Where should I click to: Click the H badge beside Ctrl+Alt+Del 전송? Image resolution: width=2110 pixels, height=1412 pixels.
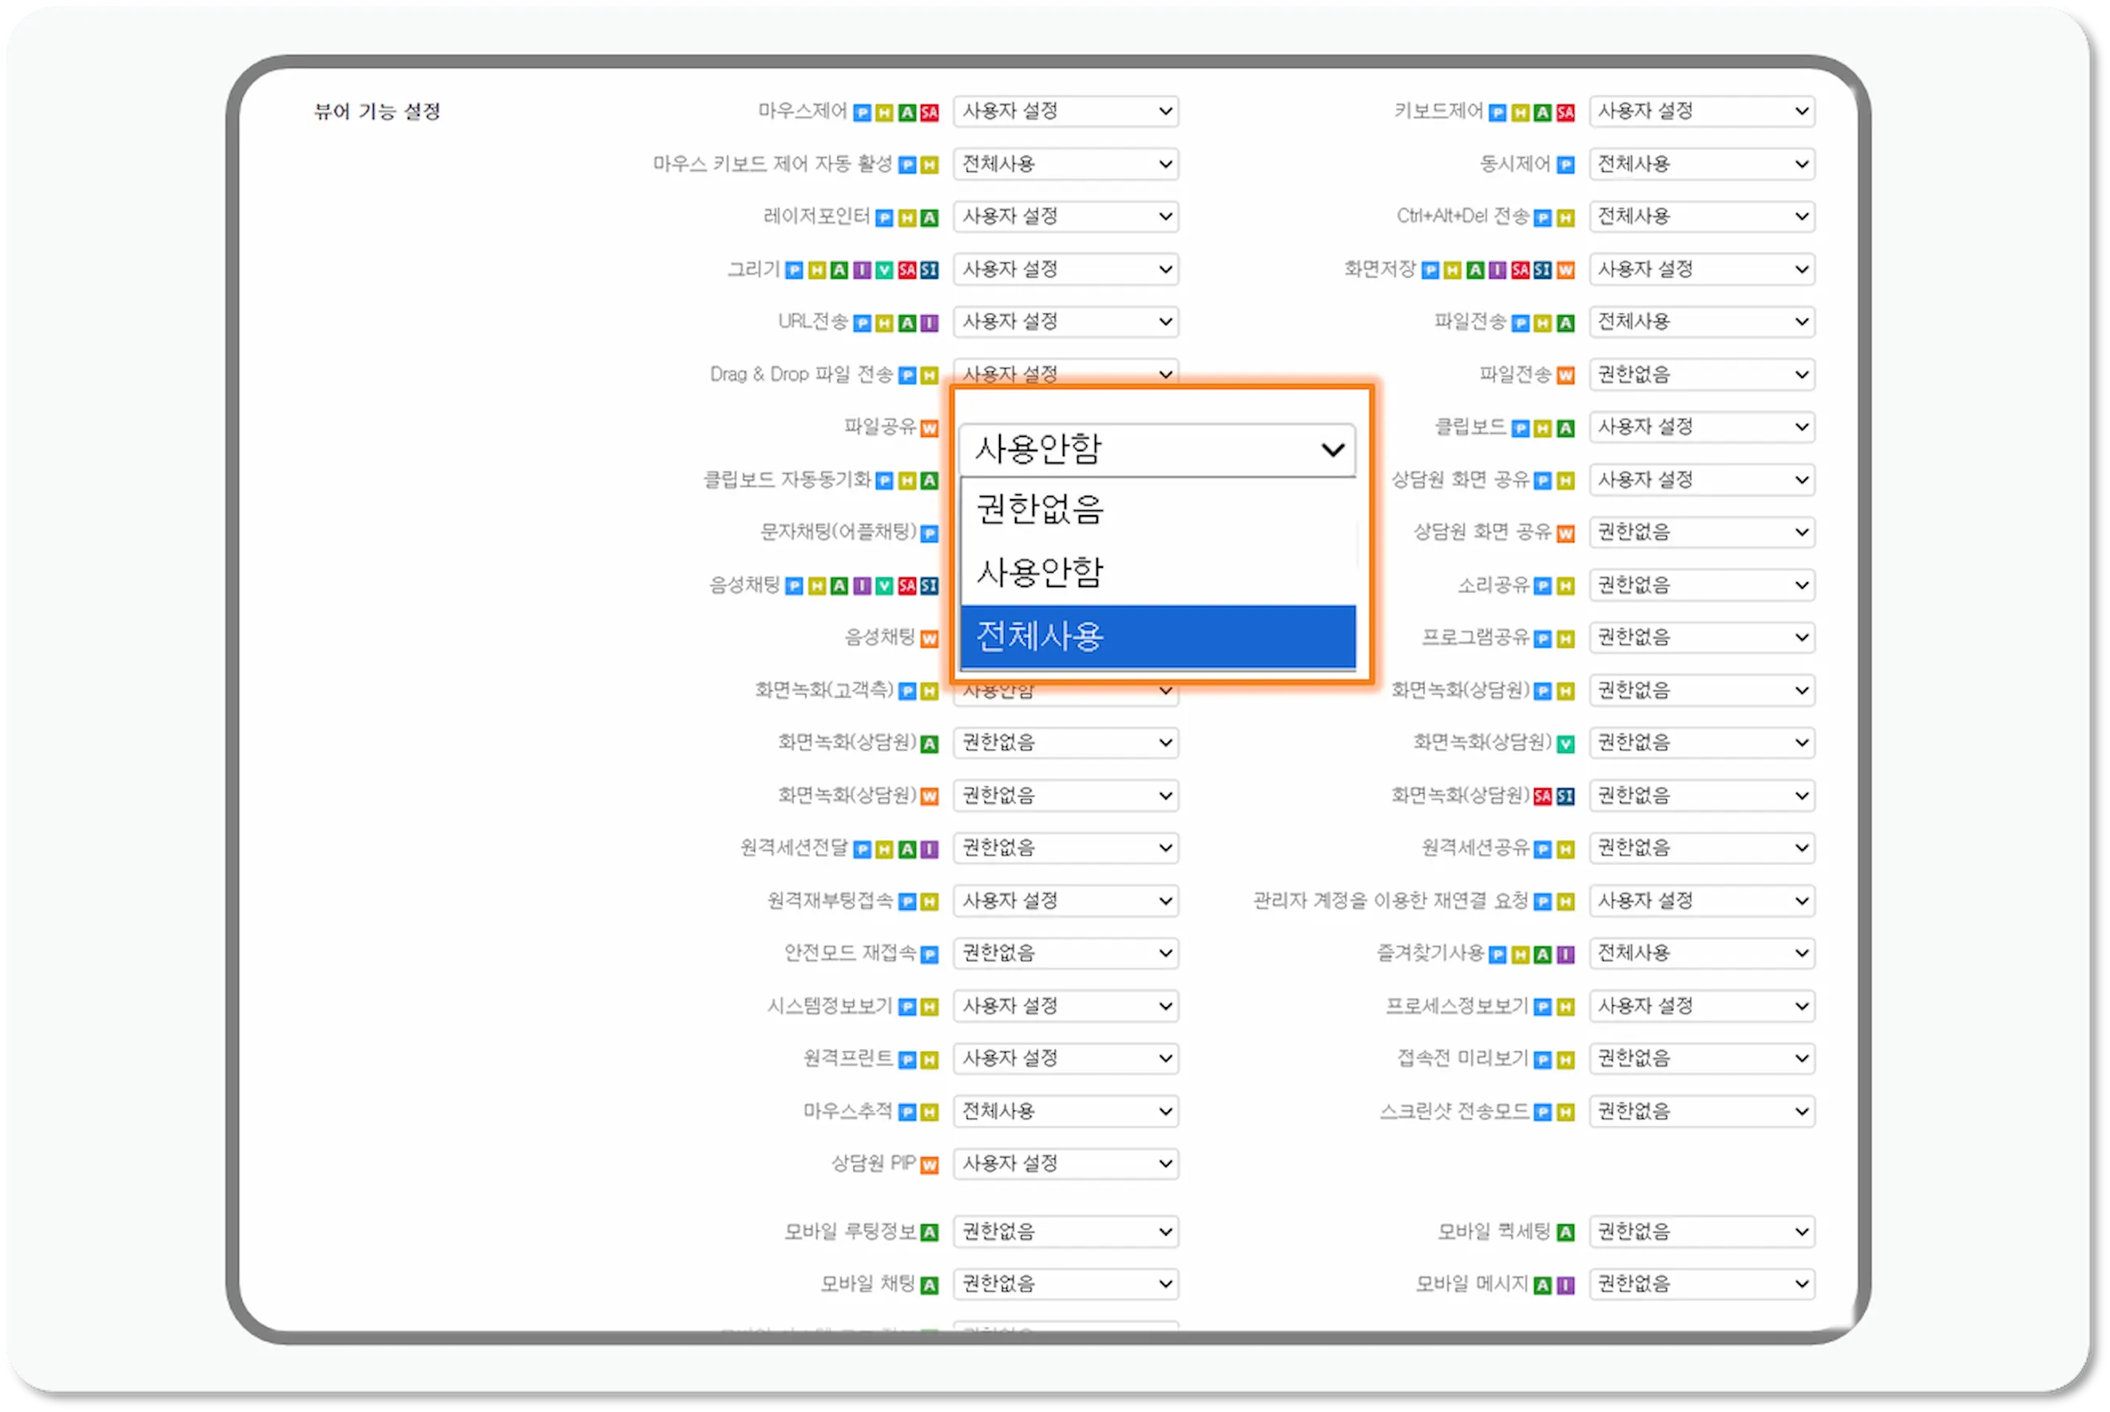1568,217
